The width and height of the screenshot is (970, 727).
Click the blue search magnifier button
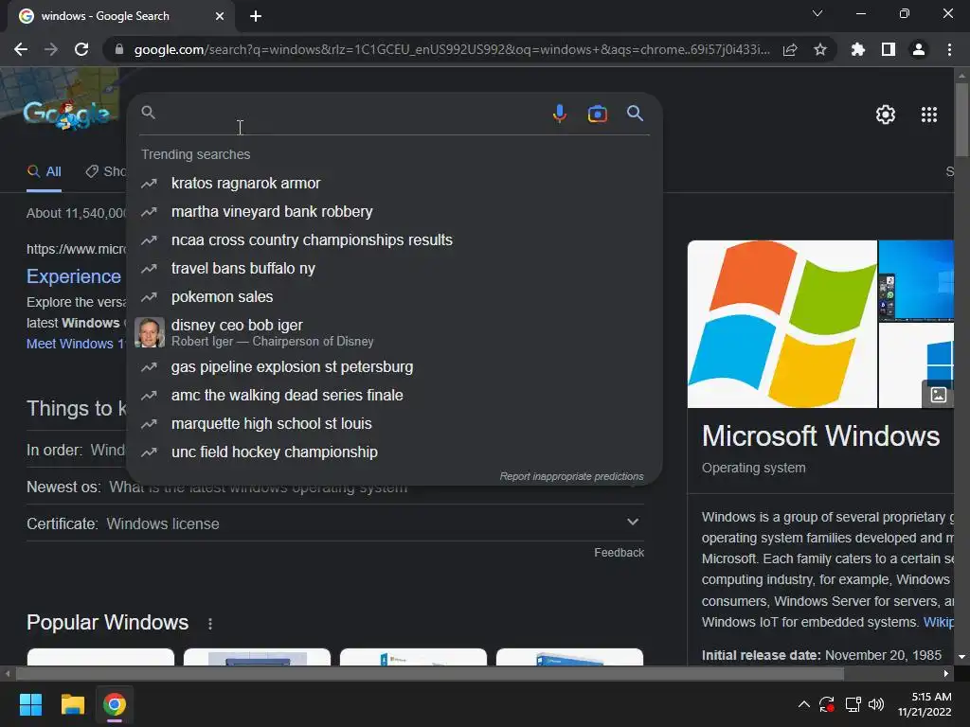[x=635, y=114]
